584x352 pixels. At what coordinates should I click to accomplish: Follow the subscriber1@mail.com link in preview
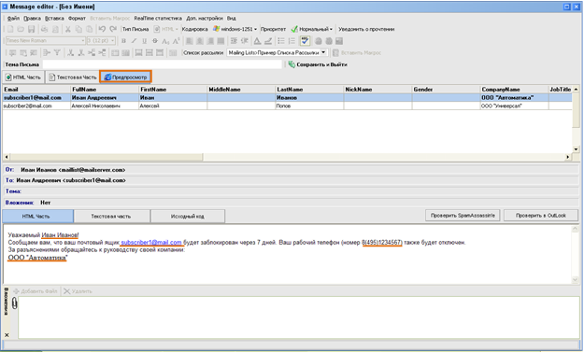tap(151, 242)
